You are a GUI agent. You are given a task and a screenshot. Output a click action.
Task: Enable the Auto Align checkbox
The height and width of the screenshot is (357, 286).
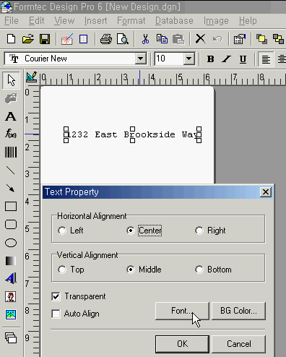tap(56, 314)
